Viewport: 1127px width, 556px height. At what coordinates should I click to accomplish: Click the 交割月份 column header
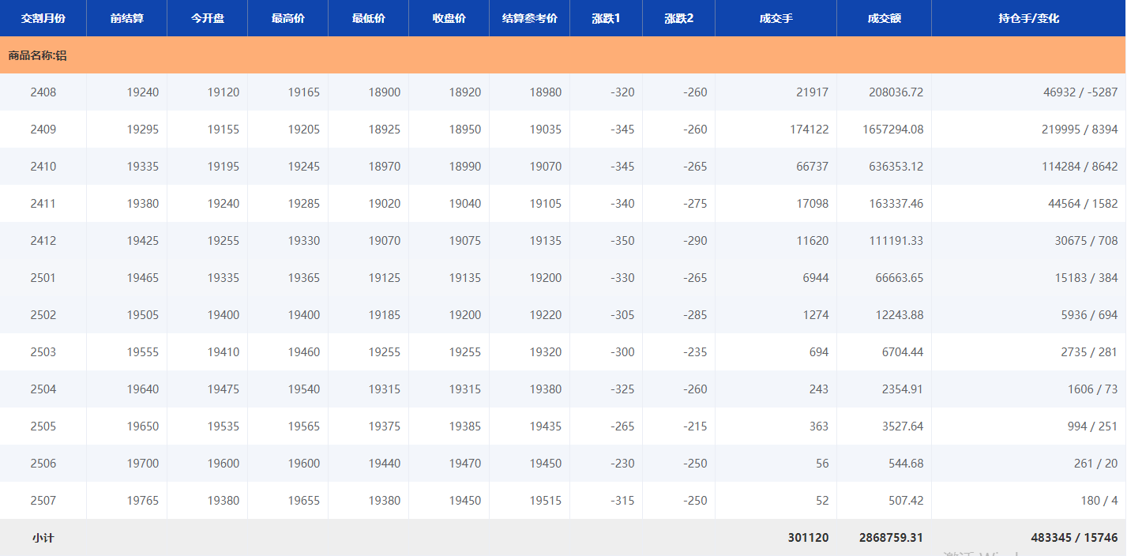pyautogui.click(x=43, y=18)
